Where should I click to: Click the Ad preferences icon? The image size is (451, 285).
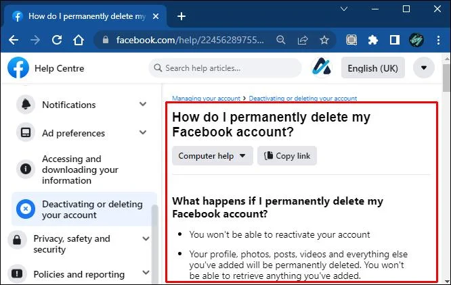click(26, 132)
